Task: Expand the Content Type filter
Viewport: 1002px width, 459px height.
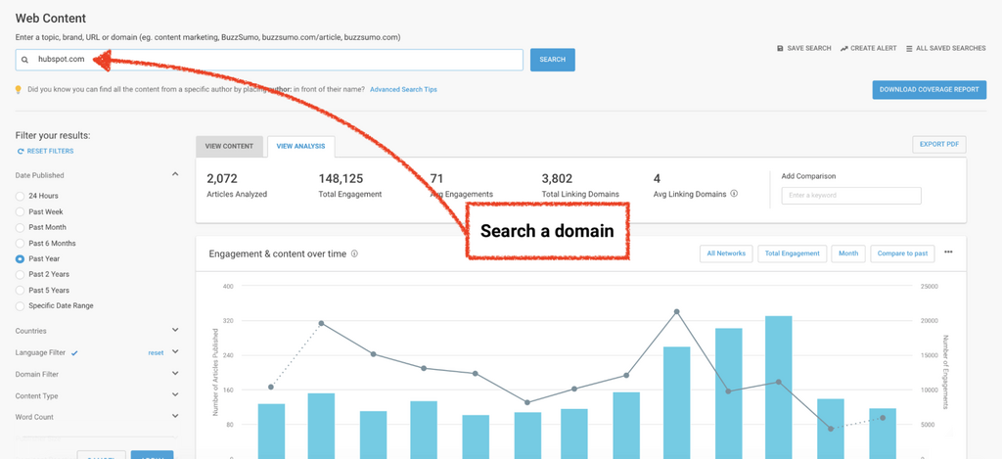Action: click(x=175, y=395)
